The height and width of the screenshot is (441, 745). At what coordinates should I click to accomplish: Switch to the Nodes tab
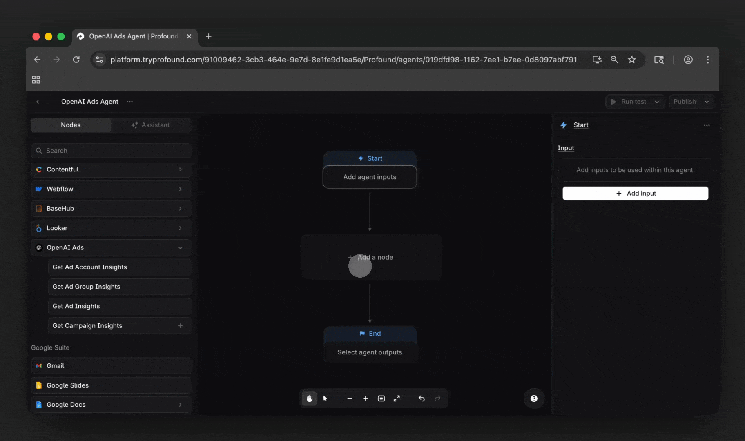tap(71, 125)
